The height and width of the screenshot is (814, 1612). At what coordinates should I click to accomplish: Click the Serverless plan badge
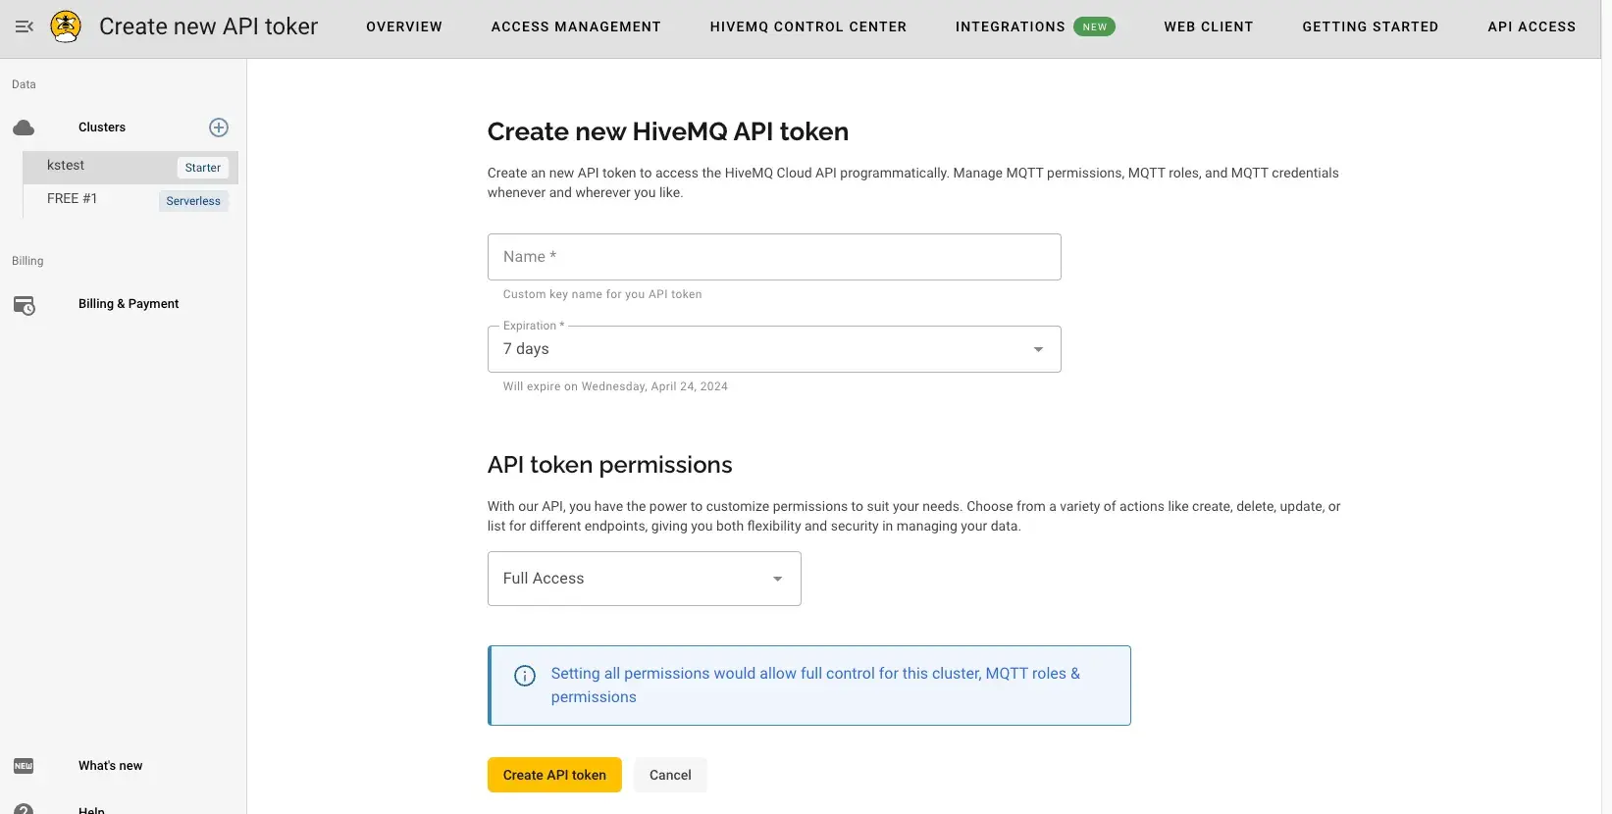click(193, 201)
